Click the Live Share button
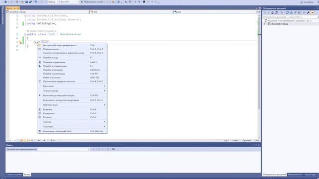The width and height of the screenshot is (319, 179). click(x=307, y=2)
